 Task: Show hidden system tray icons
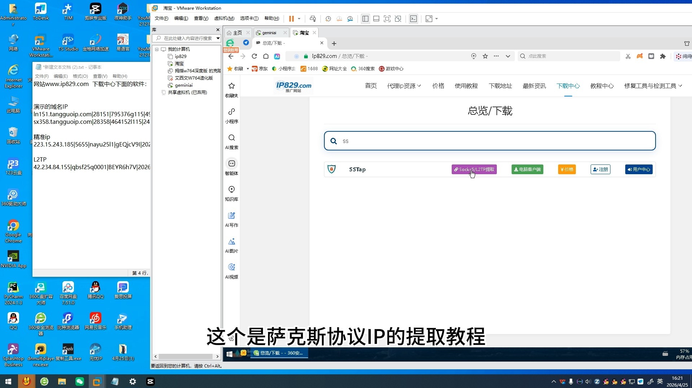coord(554,382)
